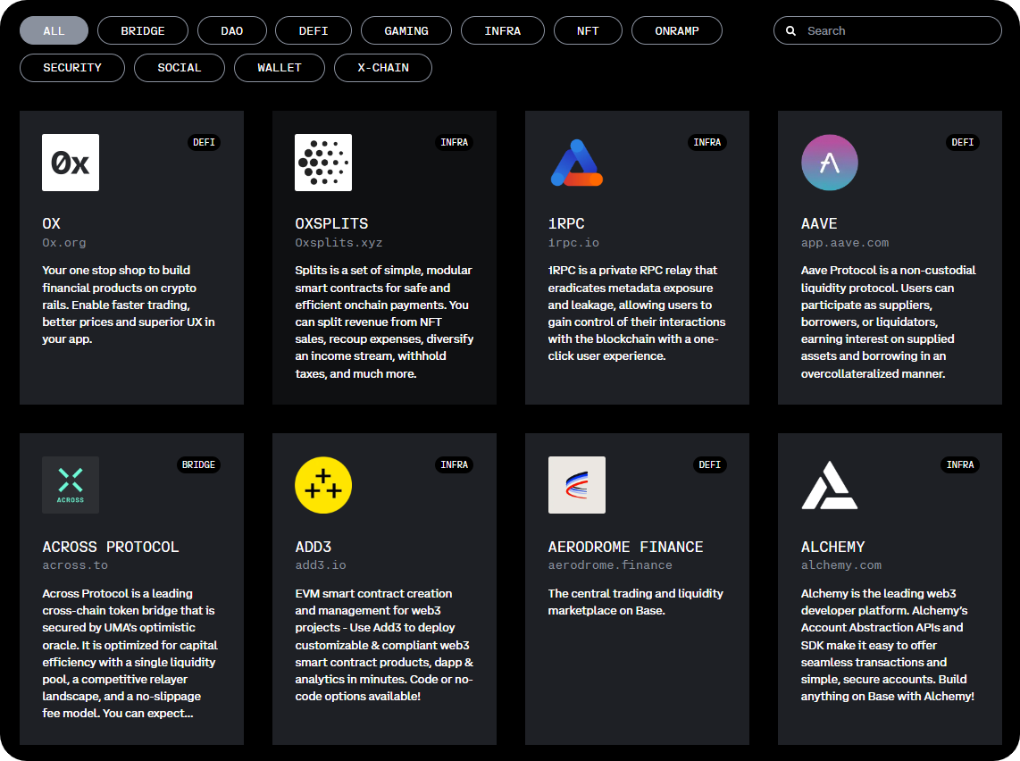Open the alchemy.com link
The height and width of the screenshot is (761, 1020).
point(841,565)
